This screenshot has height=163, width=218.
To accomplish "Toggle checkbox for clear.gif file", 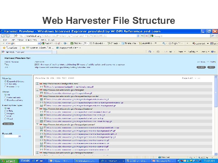I will tap(41, 93).
